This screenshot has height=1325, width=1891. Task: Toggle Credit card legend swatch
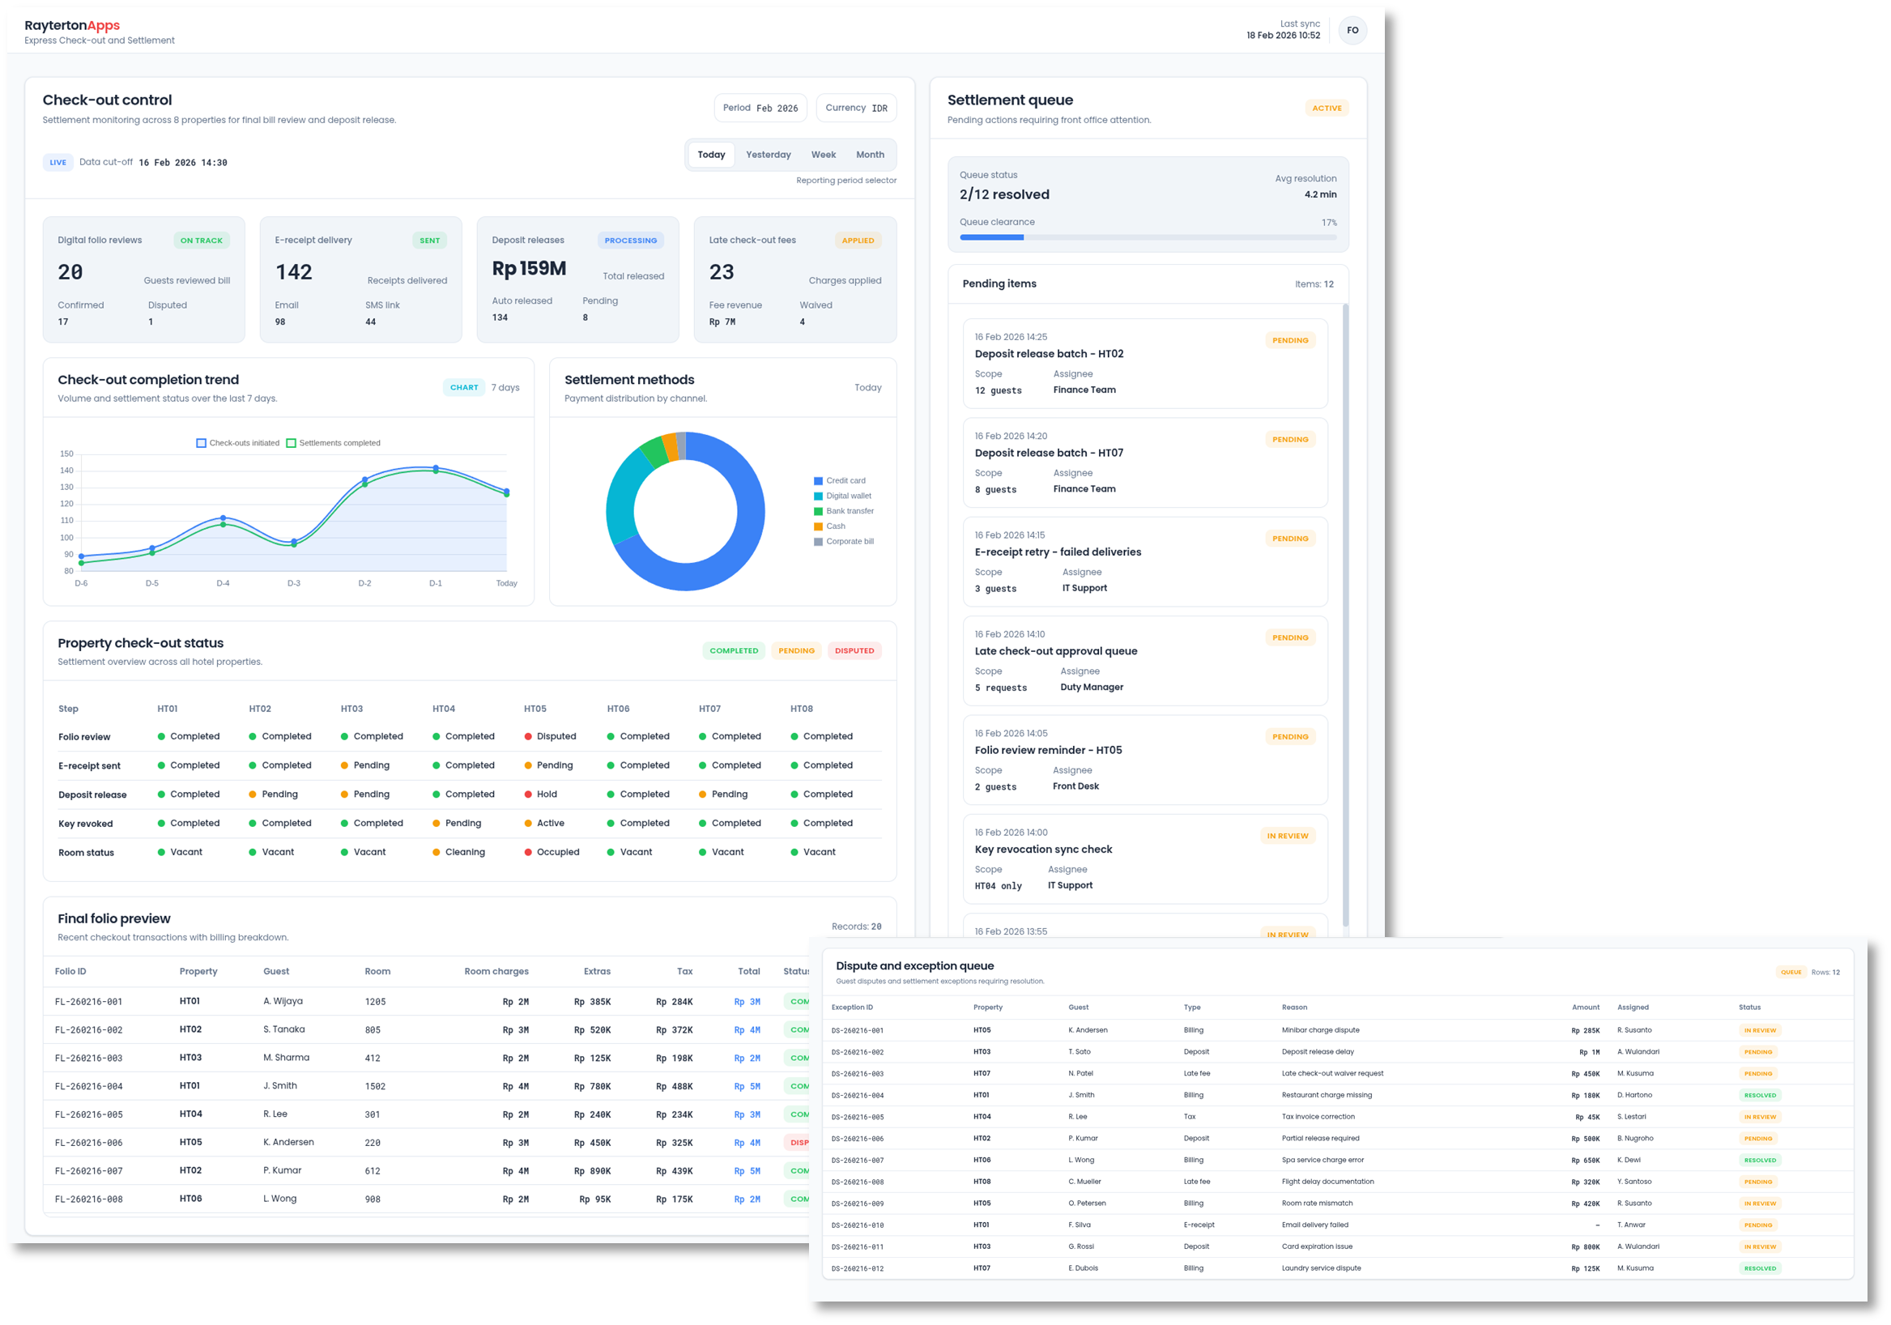(x=818, y=481)
